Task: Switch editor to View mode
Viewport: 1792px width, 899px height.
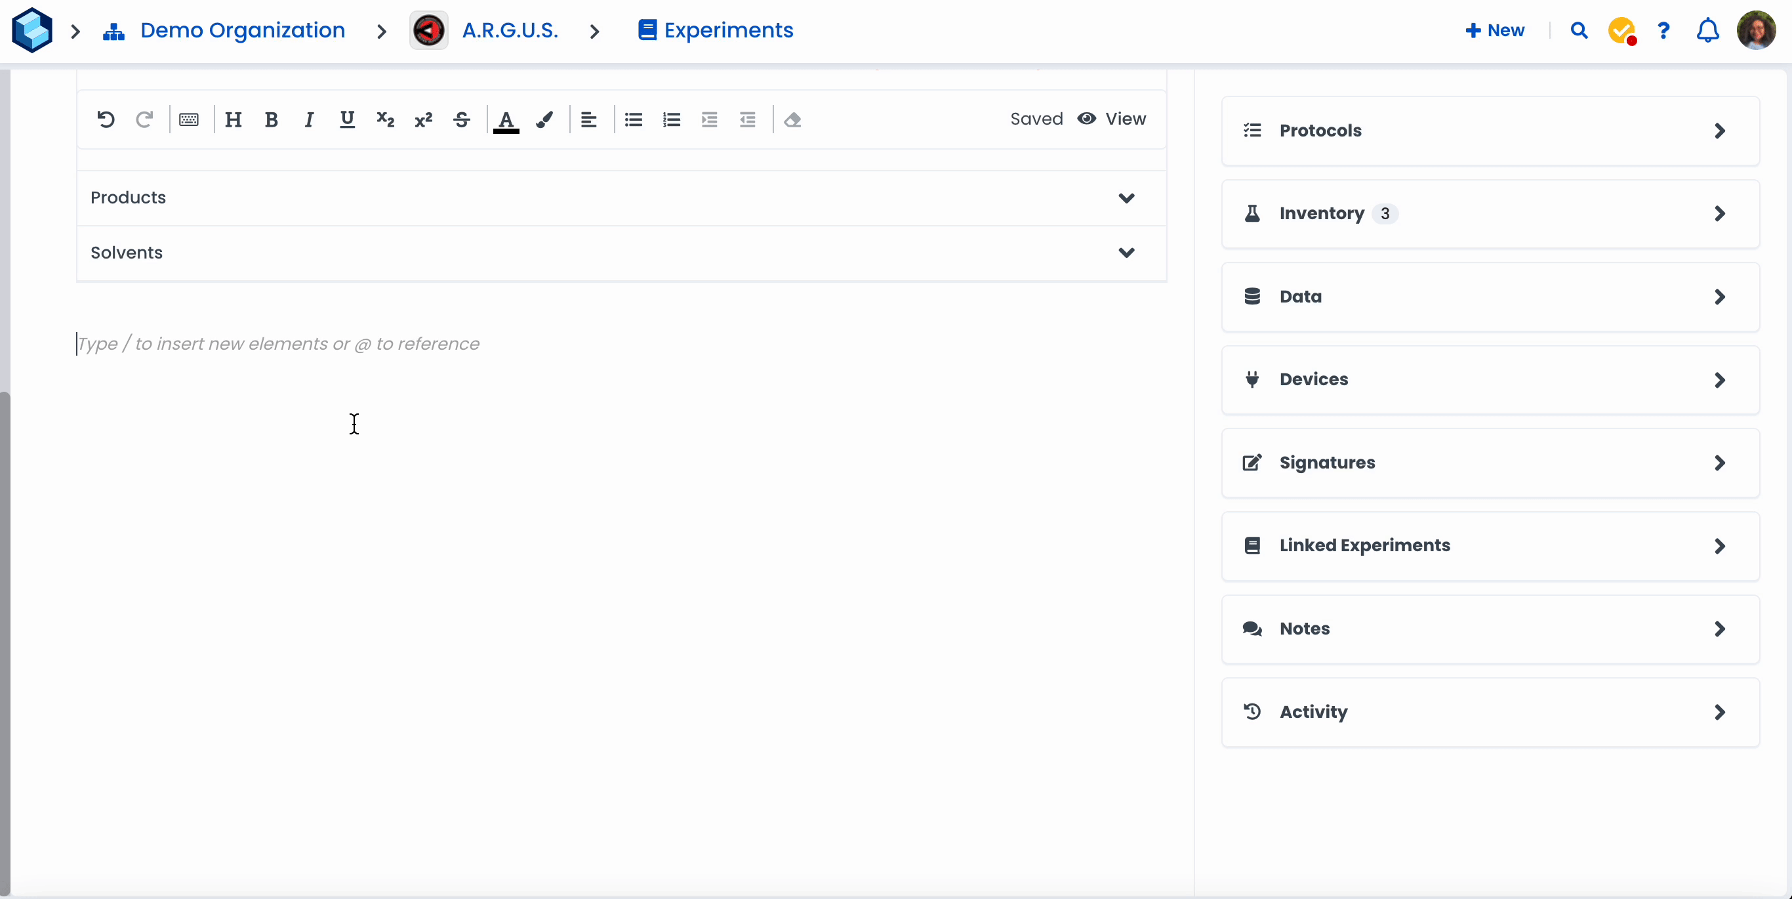Action: (1112, 119)
